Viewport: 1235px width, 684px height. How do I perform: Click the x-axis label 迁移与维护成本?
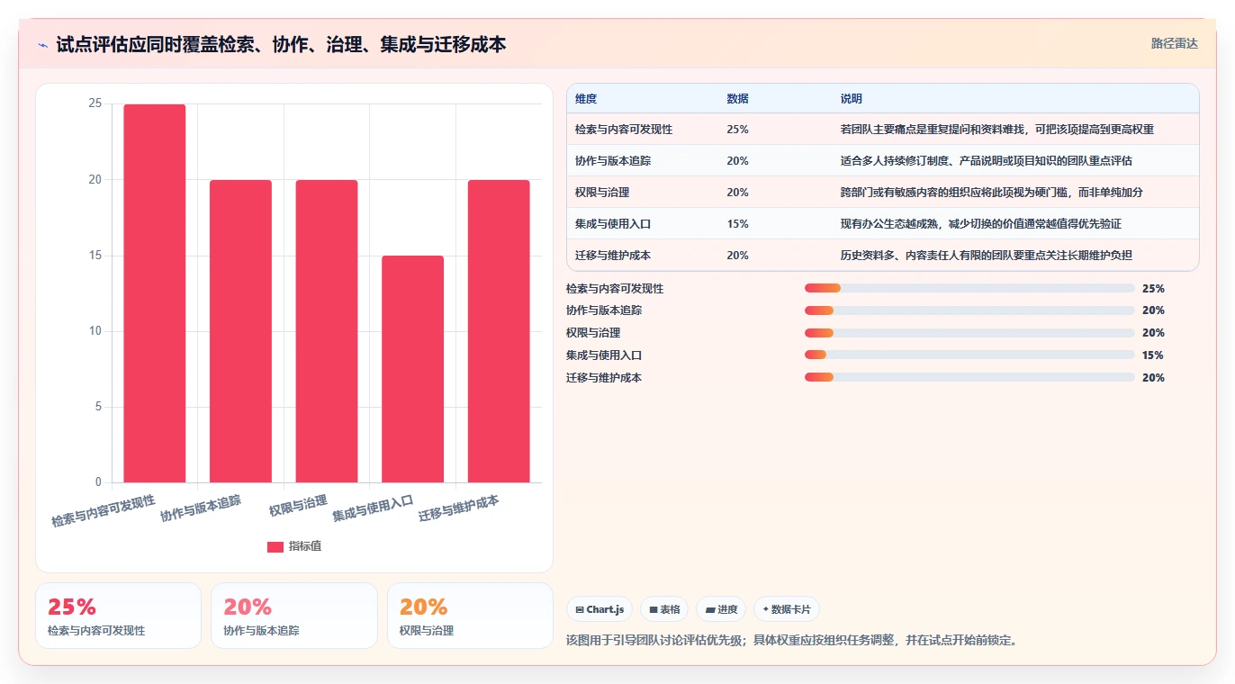[459, 508]
